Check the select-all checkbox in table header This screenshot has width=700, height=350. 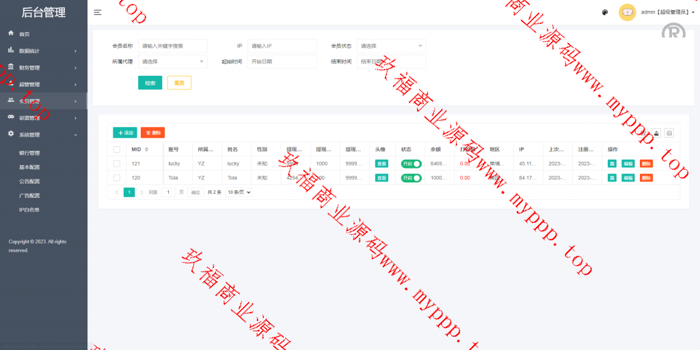coord(117,149)
